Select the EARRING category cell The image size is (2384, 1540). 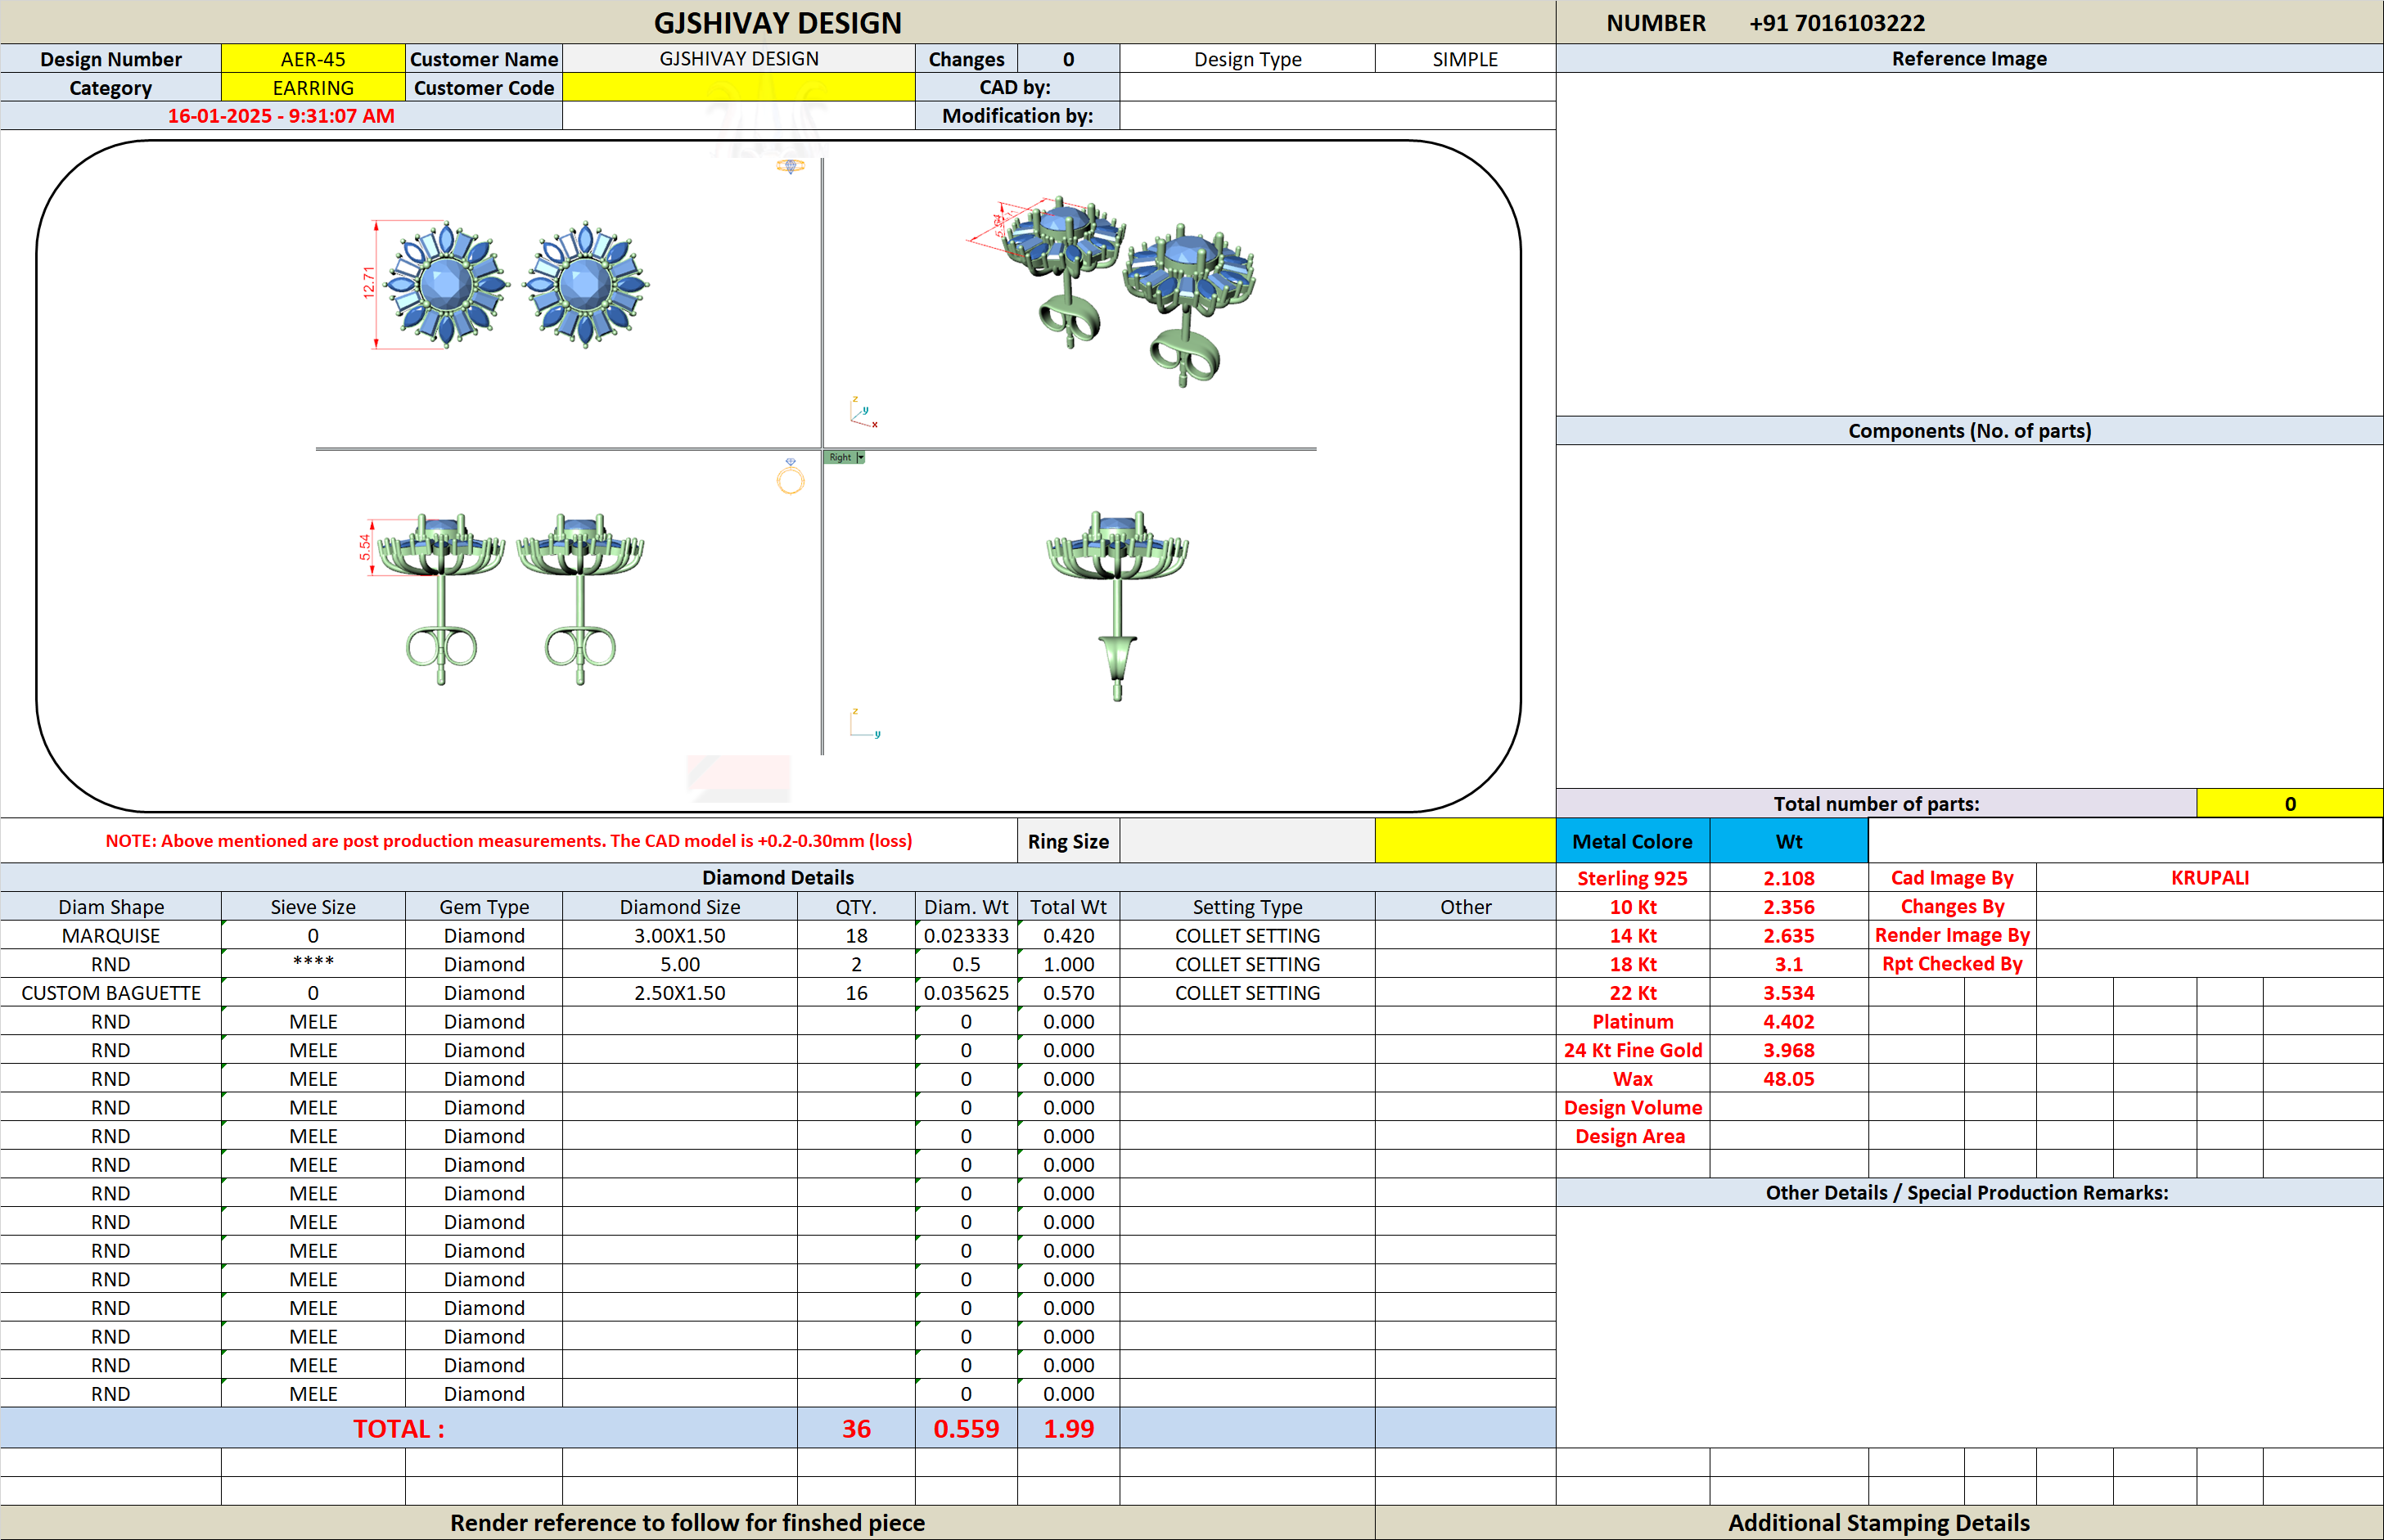(313, 88)
